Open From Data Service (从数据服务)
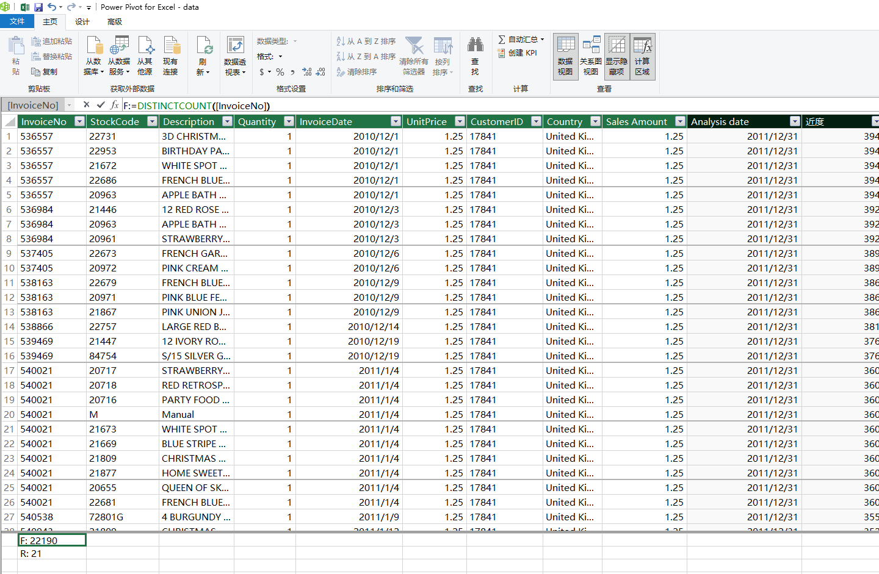879x574 pixels. [119, 56]
